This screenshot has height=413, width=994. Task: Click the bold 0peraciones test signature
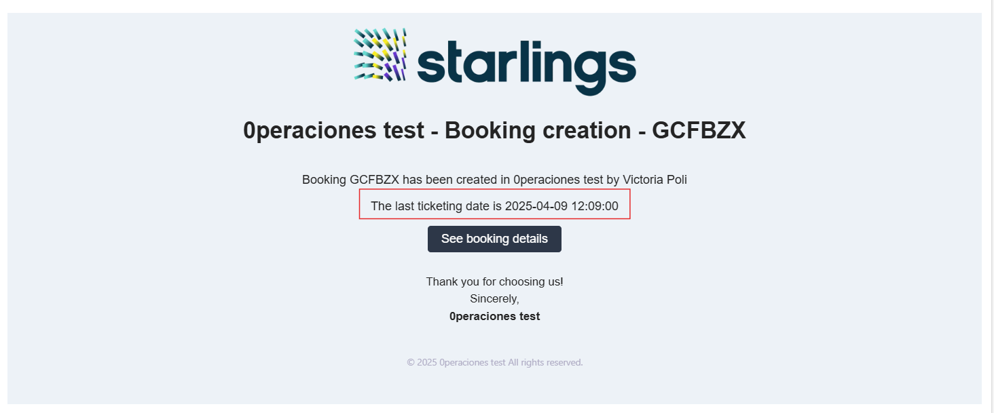click(x=494, y=316)
